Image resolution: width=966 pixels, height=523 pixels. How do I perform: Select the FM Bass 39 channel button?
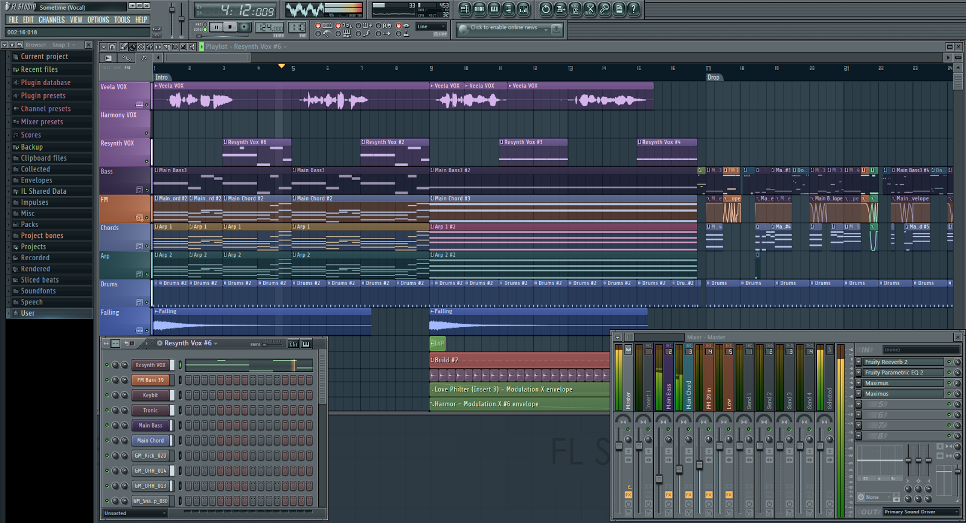click(150, 380)
